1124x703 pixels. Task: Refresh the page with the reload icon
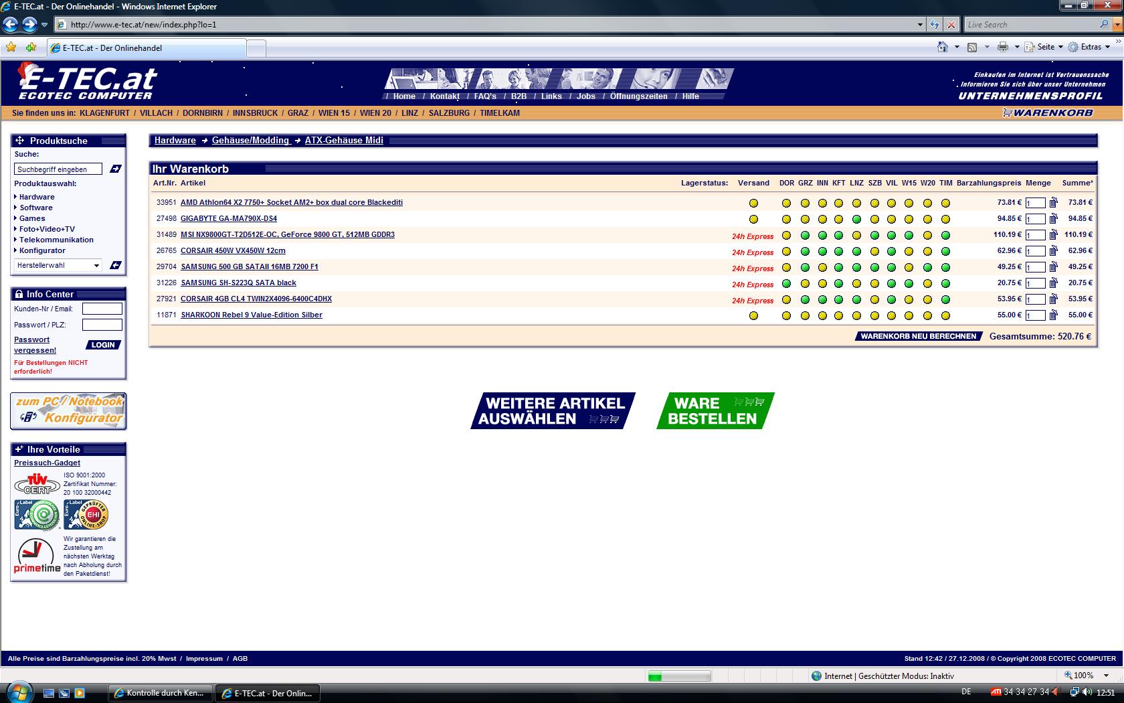(935, 25)
